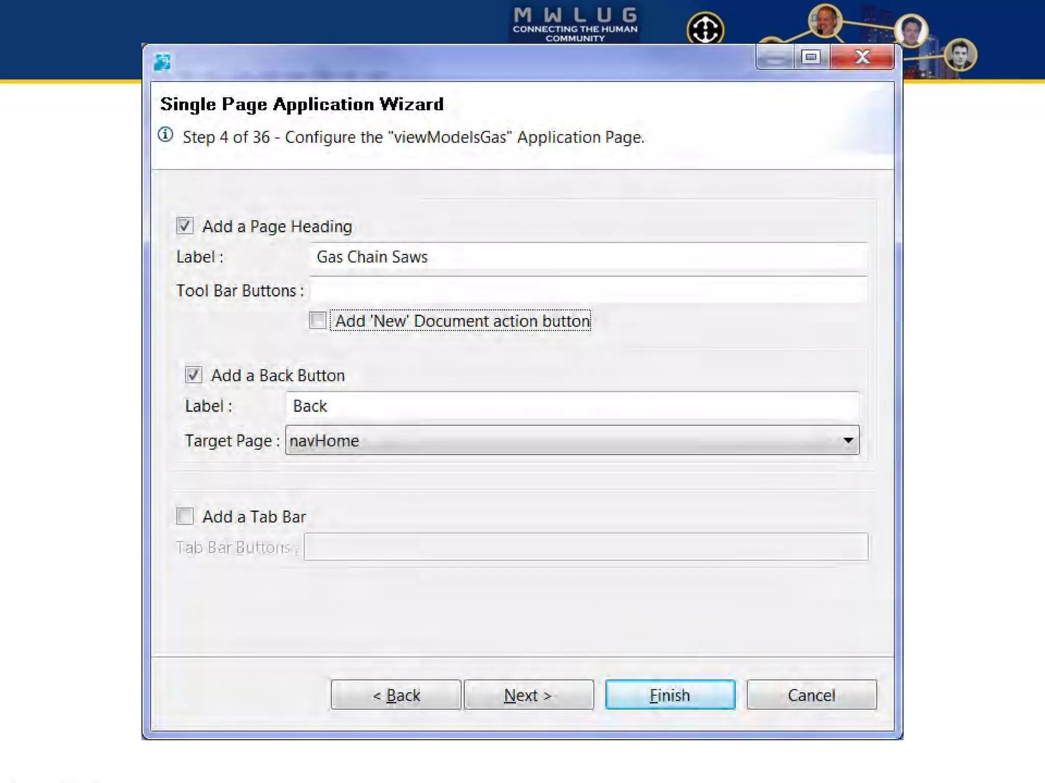Close the wizard with the red X
The height and width of the screenshot is (783, 1045).
pyautogui.click(x=862, y=57)
